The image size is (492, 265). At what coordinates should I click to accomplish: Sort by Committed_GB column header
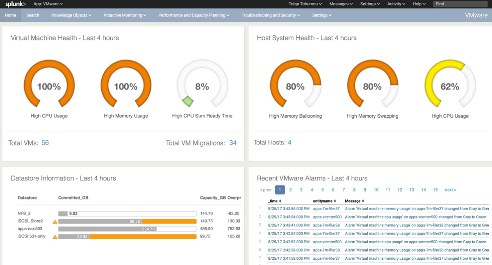pyautogui.click(x=73, y=198)
